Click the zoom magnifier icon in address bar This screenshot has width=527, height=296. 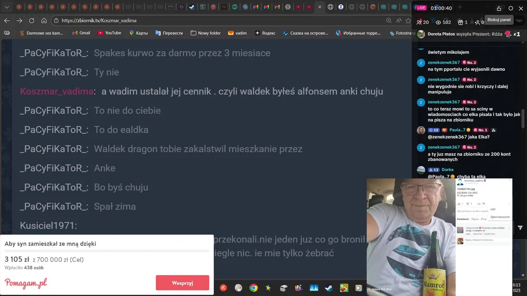(x=389, y=21)
